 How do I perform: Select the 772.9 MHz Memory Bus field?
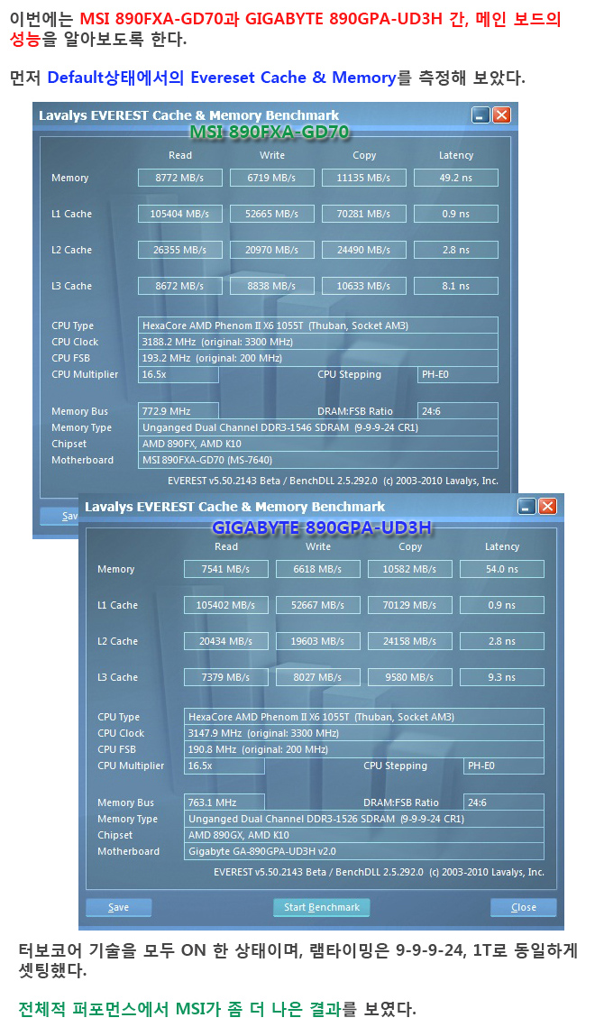coord(178,411)
